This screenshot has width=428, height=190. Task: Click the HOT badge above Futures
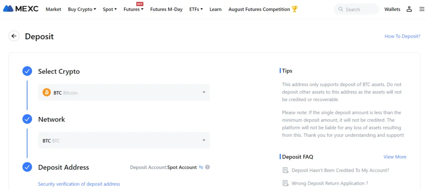pyautogui.click(x=140, y=4)
